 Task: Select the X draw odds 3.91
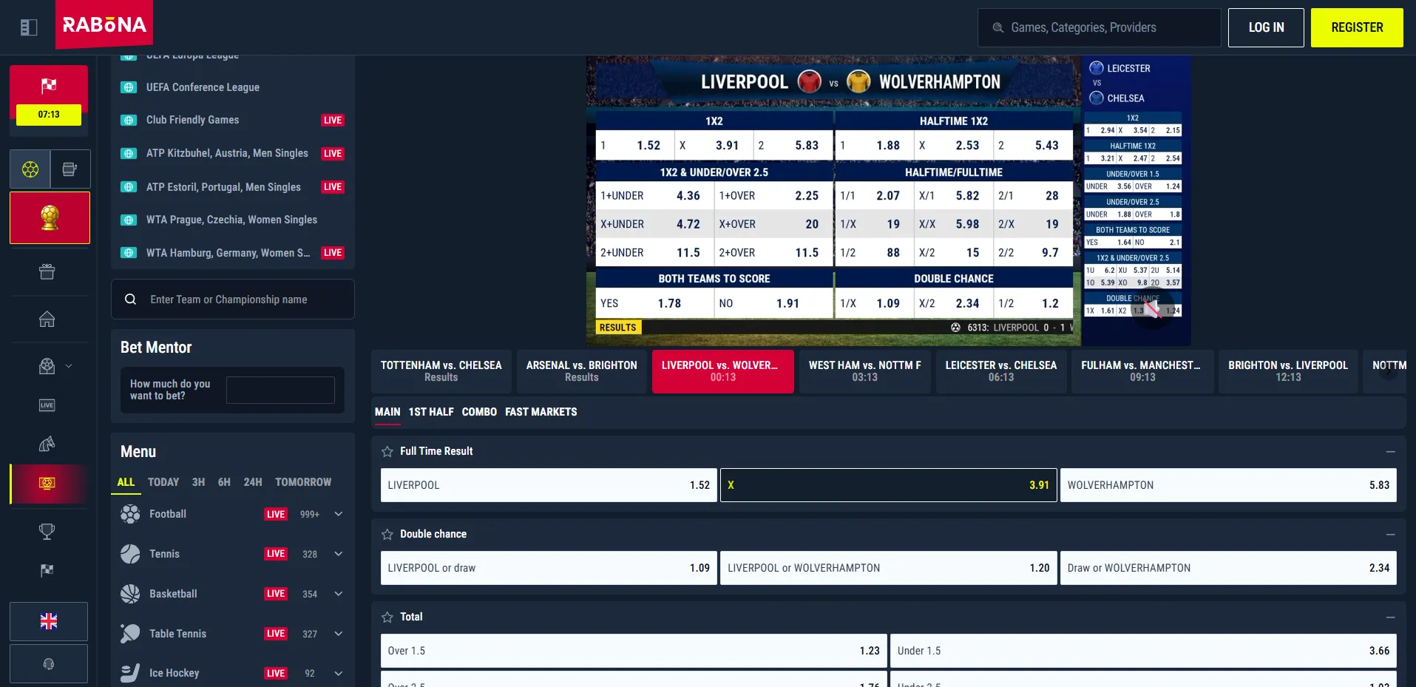(889, 485)
